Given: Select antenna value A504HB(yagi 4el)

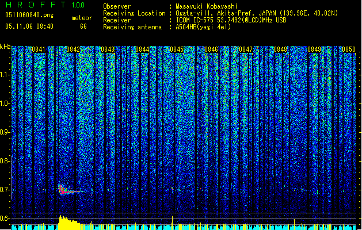Looking at the screenshot, I should pos(203,27).
